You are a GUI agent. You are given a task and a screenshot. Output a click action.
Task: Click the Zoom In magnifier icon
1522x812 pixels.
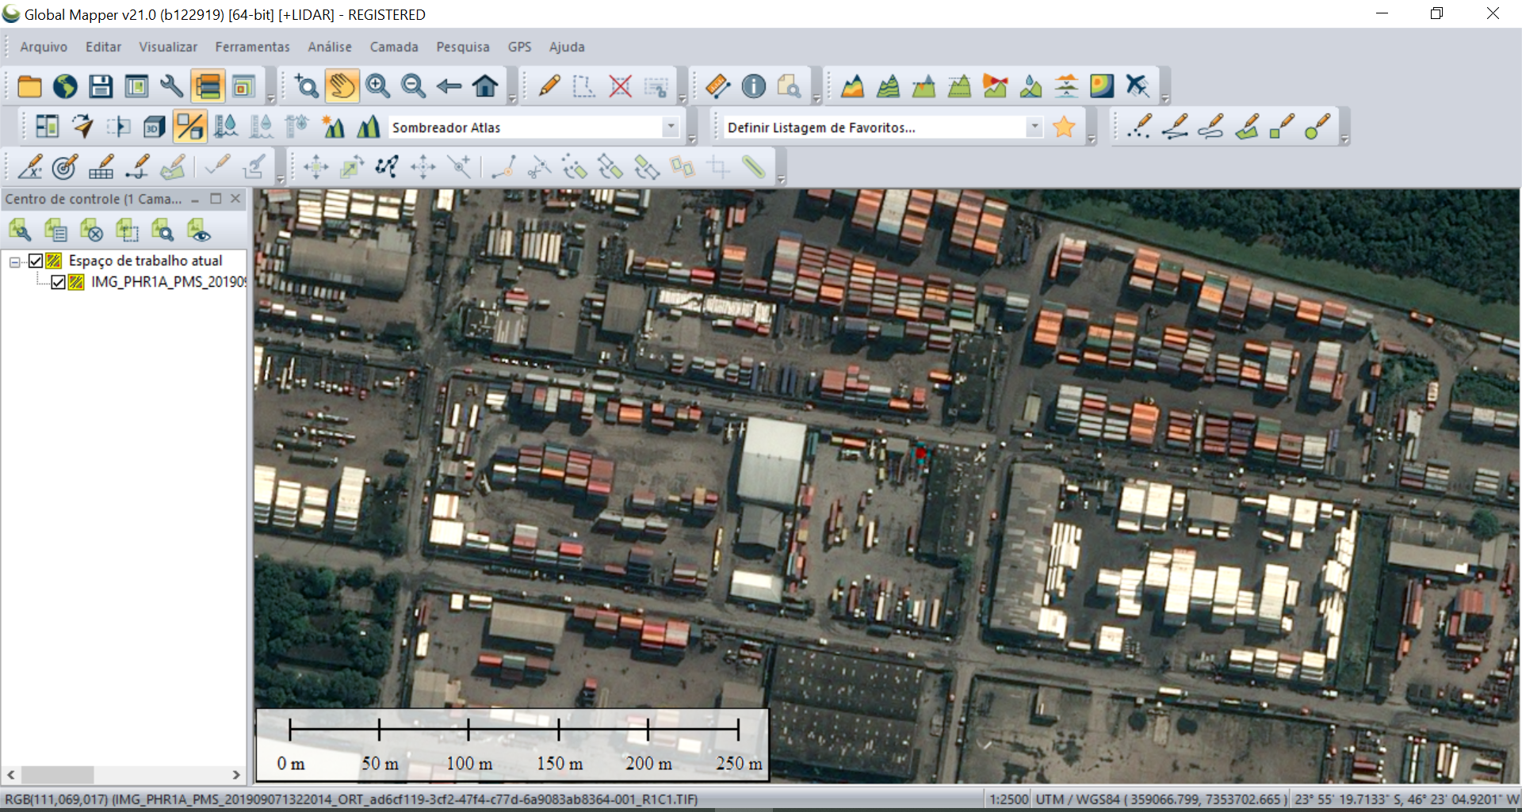[377, 86]
